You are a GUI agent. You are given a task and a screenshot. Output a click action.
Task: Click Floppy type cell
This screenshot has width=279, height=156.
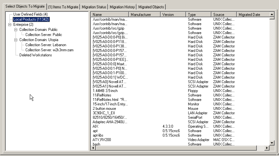click(x=193, y=91)
